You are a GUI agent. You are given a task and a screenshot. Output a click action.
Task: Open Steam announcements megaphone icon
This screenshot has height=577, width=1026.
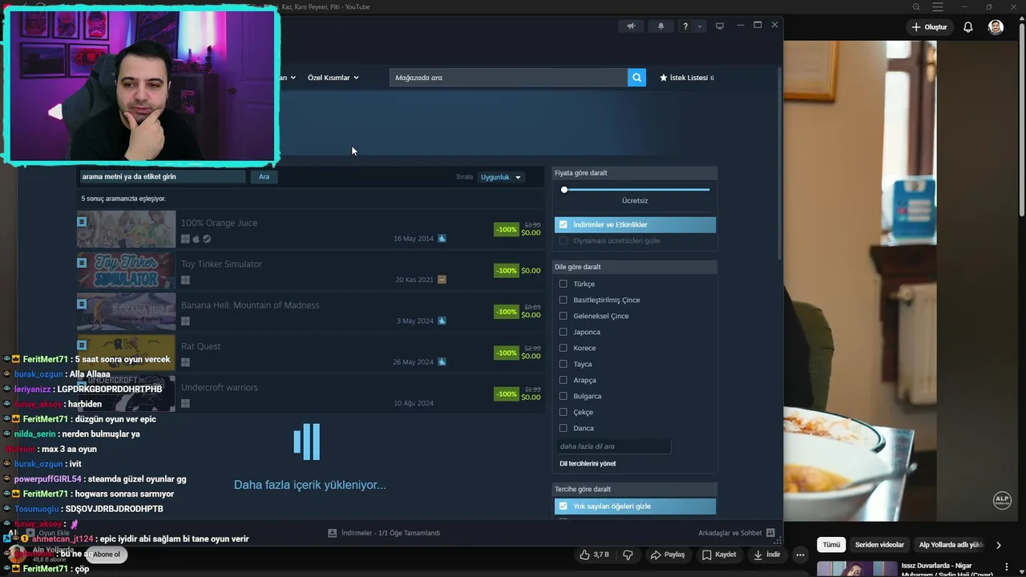(x=631, y=26)
